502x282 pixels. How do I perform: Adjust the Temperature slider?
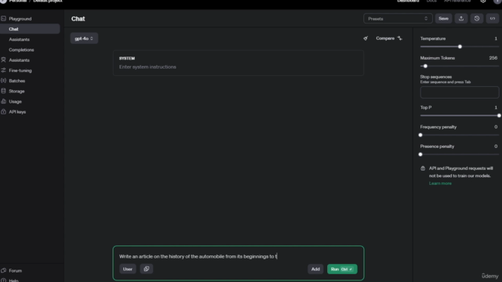pyautogui.click(x=460, y=47)
